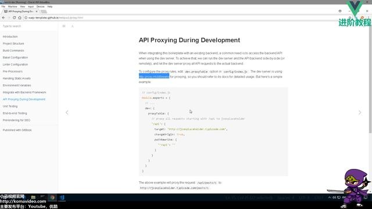
Task: Reload the page with refresh icon
Action: [x=14, y=17]
